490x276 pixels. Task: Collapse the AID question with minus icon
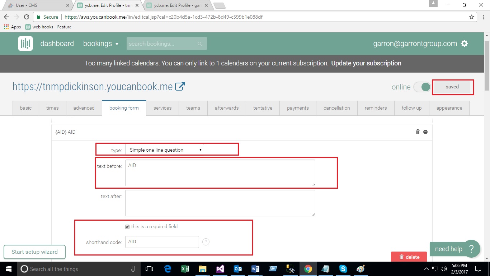(x=425, y=132)
